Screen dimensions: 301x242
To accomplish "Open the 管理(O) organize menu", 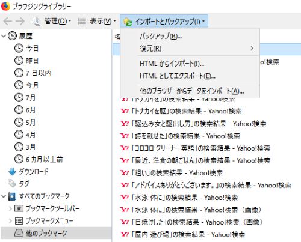I will [x=52, y=21].
